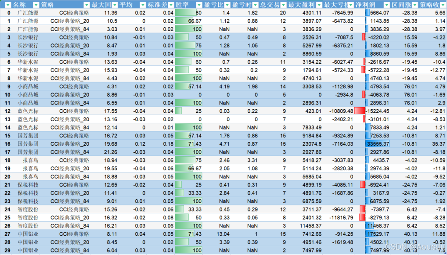Click 长沙银行 name cell in row 4
Viewport: 447px width, 255px height.
pos(28,46)
